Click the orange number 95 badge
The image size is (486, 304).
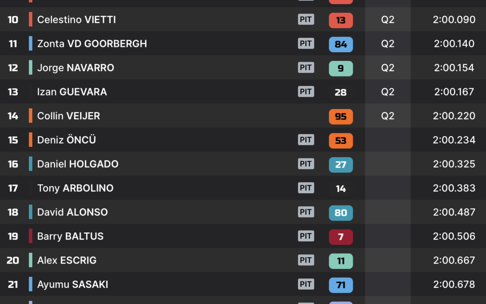point(341,116)
